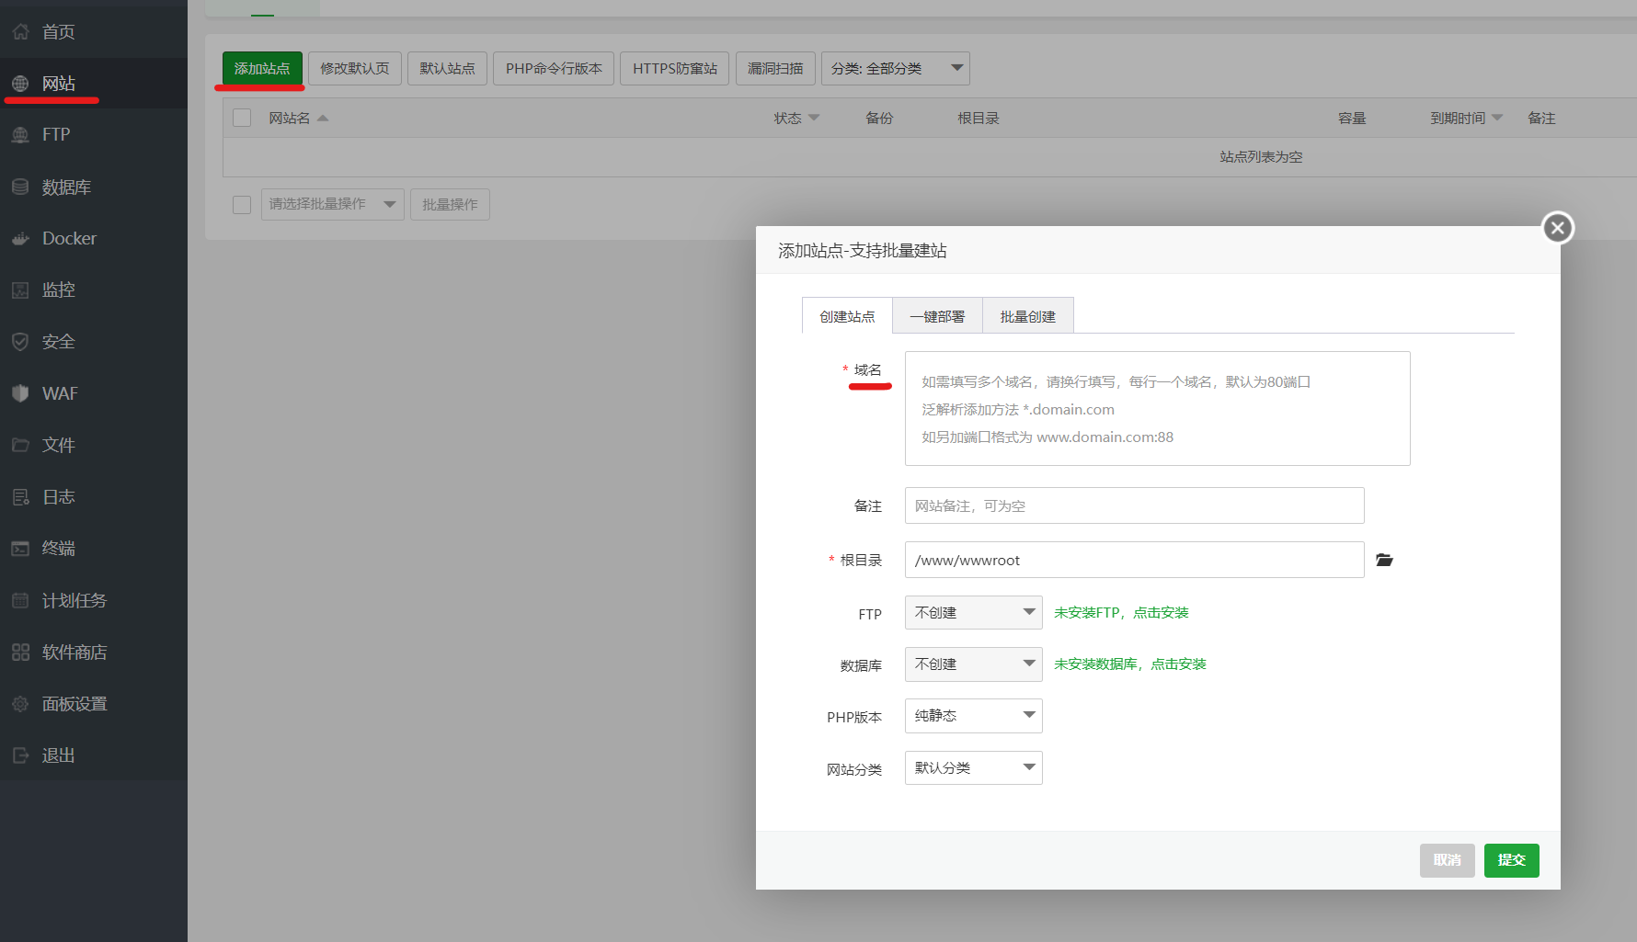Focus the 根目录 /www/wwwroot field

coord(1134,560)
